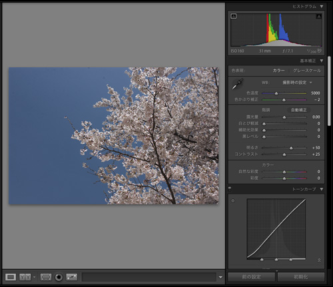Enable tone curve target adjustment tool
Screen dimensions: 333x287
point(233,200)
